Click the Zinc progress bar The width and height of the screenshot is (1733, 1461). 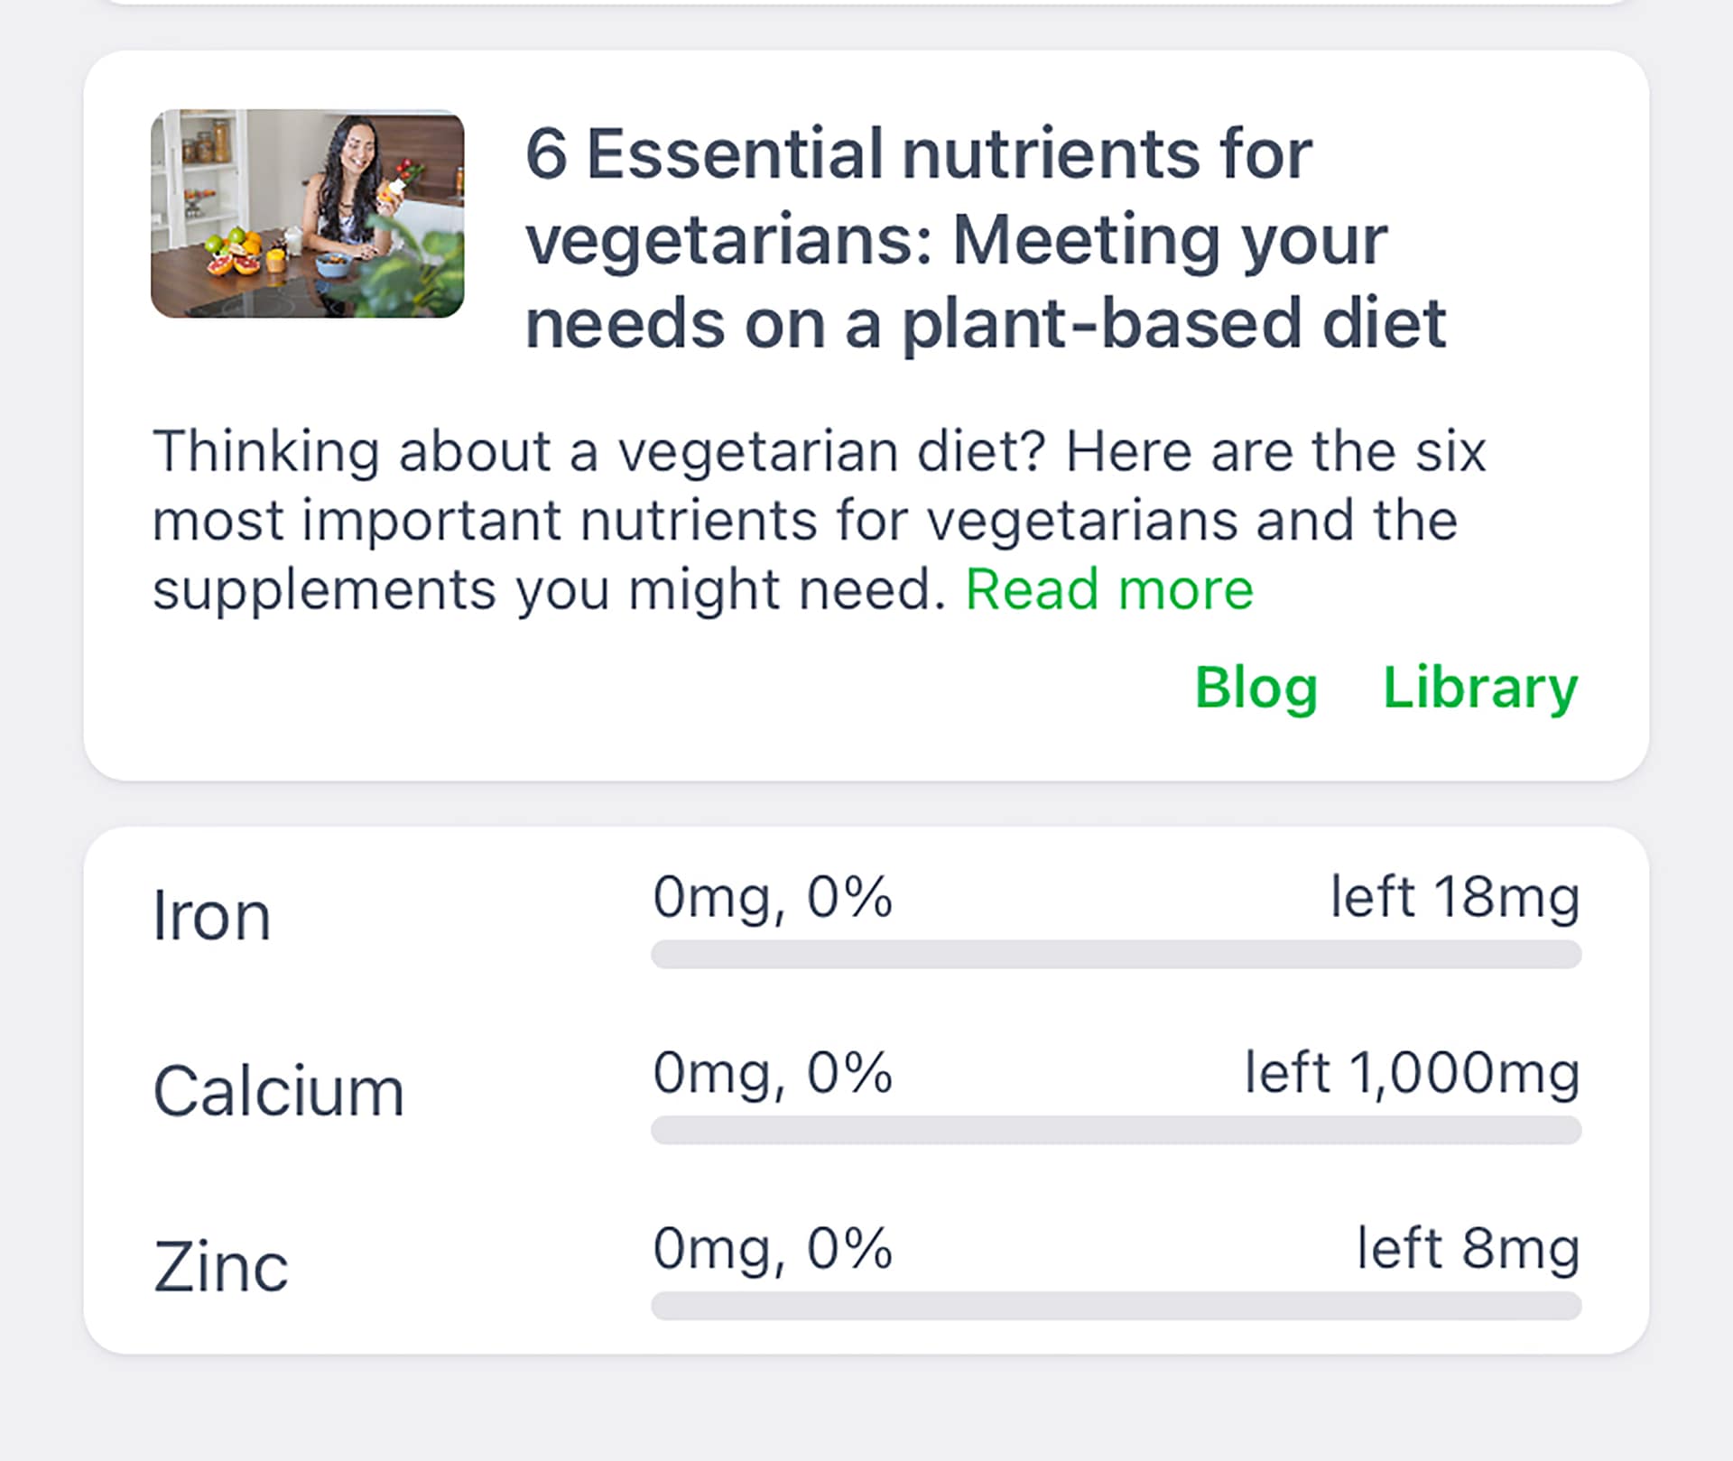click(1116, 1306)
